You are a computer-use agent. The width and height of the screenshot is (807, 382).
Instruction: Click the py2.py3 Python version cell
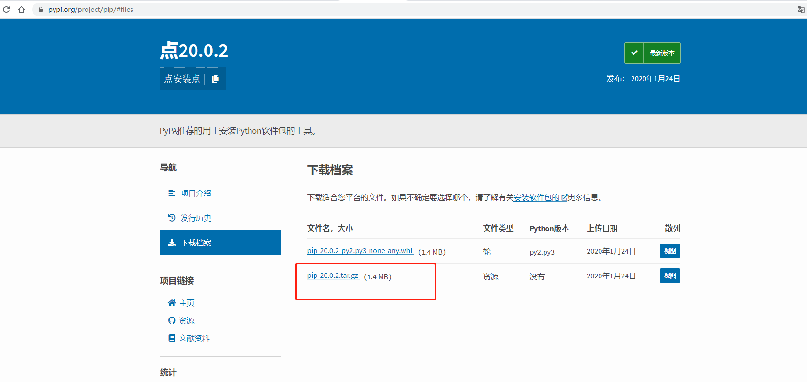542,252
